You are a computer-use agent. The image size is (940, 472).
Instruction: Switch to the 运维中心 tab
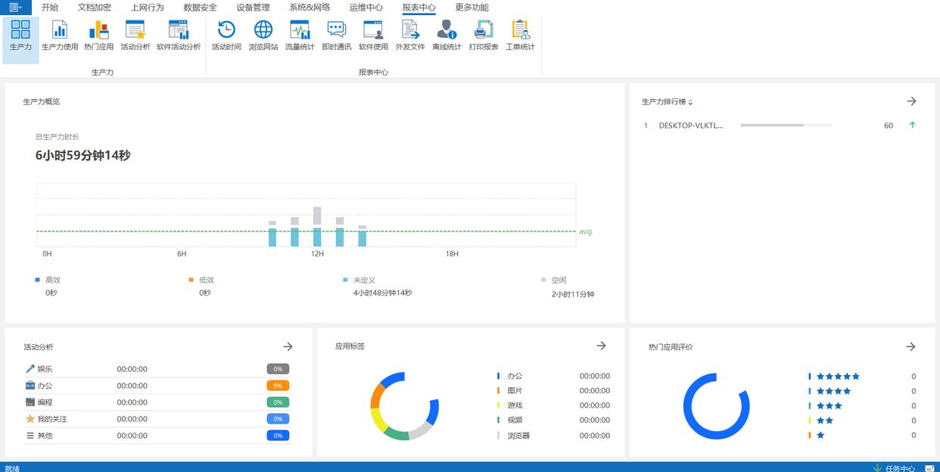click(x=366, y=8)
